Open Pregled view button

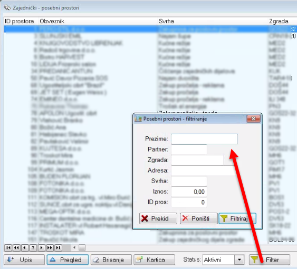pyautogui.click(x=68, y=260)
